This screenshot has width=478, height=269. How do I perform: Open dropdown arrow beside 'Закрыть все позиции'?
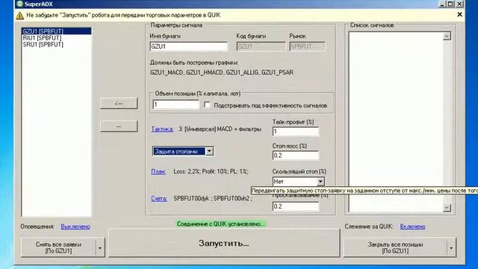451,247
